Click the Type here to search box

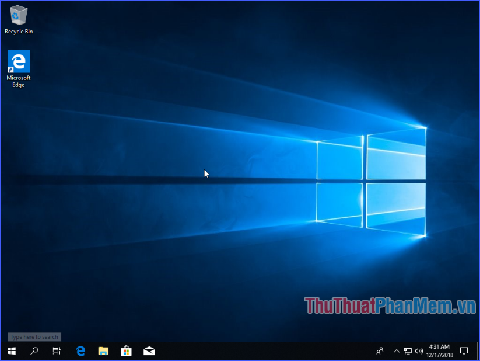pyautogui.click(x=34, y=337)
